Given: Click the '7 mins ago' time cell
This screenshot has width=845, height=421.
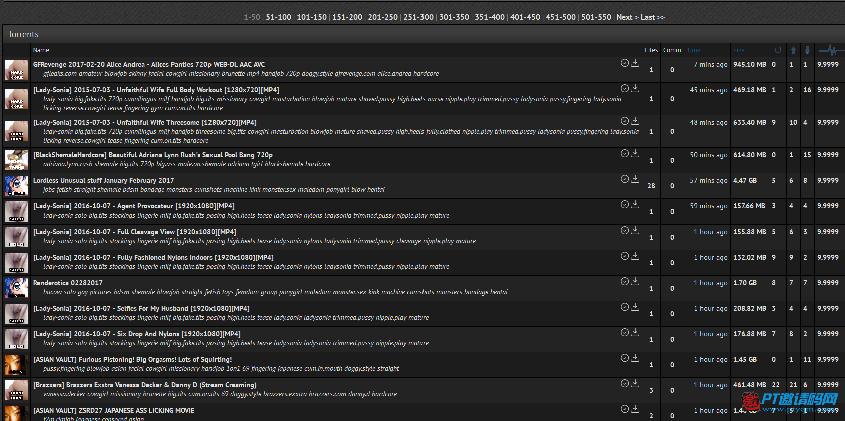Looking at the screenshot, I should tap(711, 64).
